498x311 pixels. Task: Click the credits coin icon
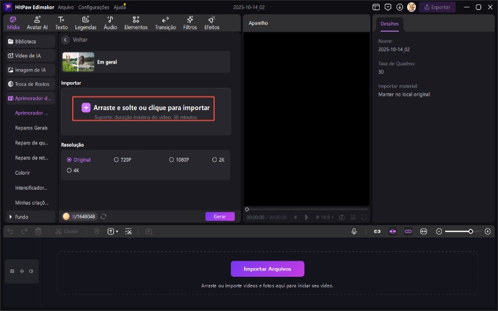click(66, 216)
